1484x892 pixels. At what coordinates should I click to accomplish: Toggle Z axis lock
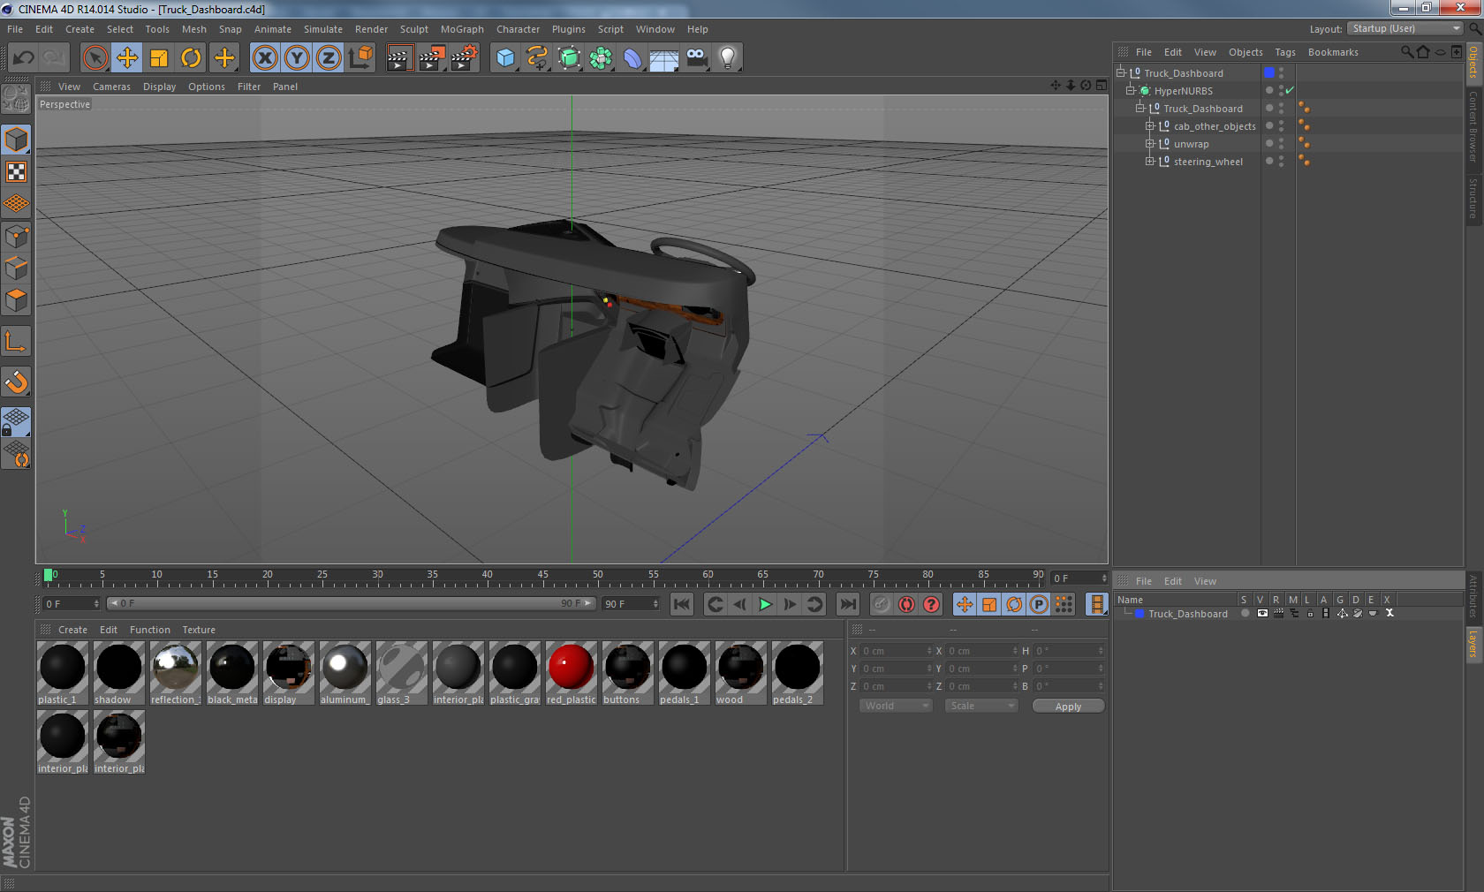329,58
